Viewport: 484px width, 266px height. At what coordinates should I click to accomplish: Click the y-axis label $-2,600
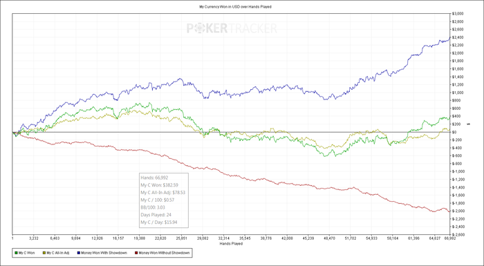(x=458, y=234)
